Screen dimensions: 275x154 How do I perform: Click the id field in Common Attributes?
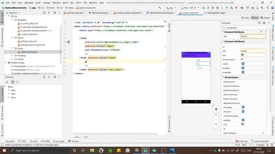pyautogui.click(x=253, y=47)
